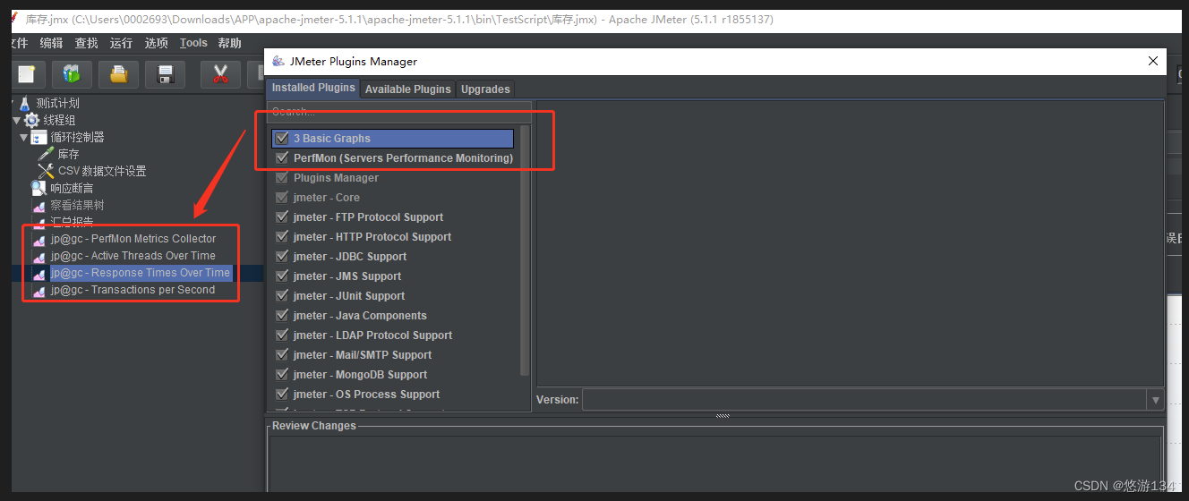Viewport: 1189px width, 501px height.
Task: Click the JMeter Plugins Manager title feather icon
Action: 278,61
